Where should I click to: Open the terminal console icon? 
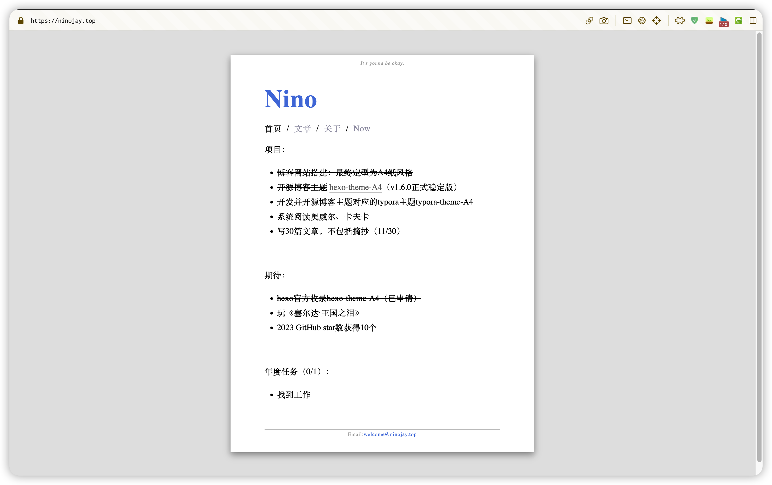point(627,20)
